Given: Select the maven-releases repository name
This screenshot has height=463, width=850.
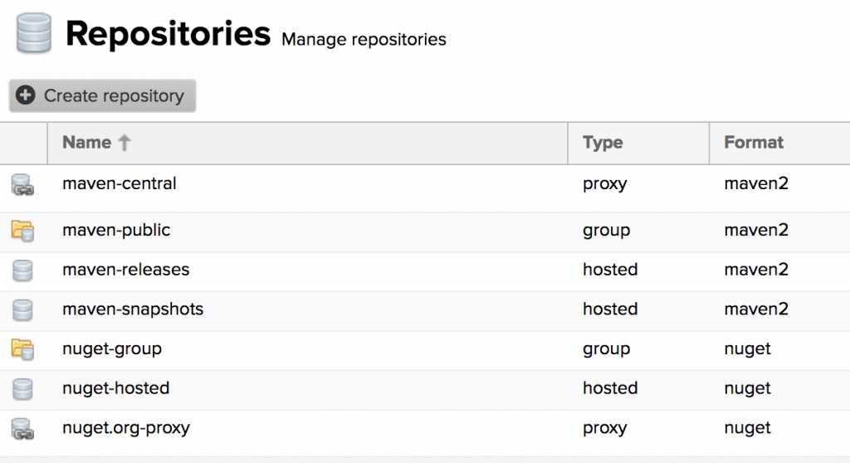Looking at the screenshot, I should [x=125, y=270].
